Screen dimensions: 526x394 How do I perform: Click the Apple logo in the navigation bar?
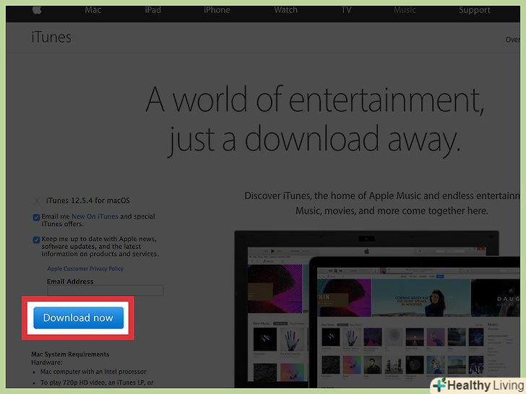point(36,10)
